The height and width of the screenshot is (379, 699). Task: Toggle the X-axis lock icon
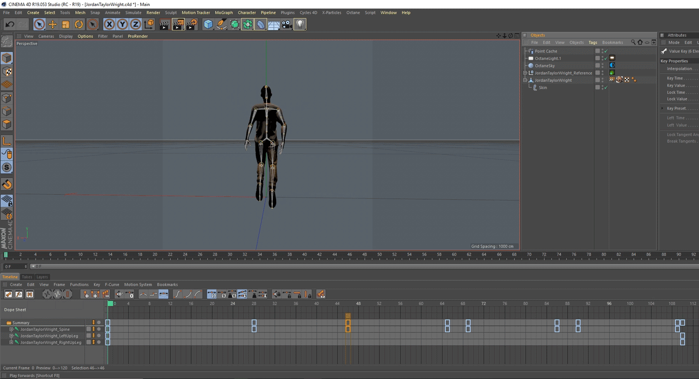click(109, 24)
